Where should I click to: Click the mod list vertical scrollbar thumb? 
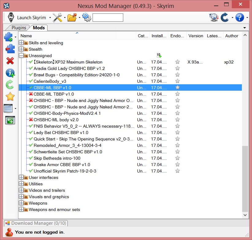[245, 179]
